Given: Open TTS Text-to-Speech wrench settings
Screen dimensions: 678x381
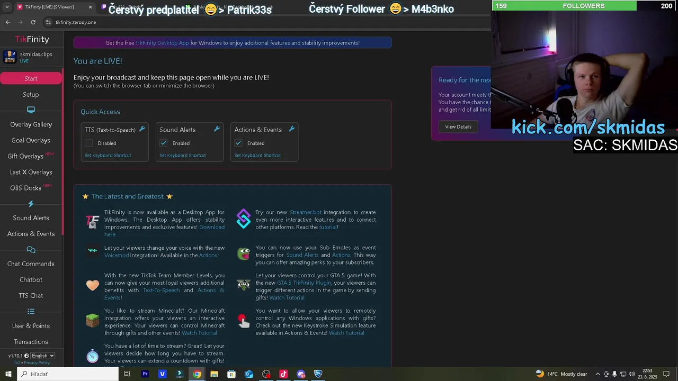Looking at the screenshot, I should pyautogui.click(x=142, y=129).
